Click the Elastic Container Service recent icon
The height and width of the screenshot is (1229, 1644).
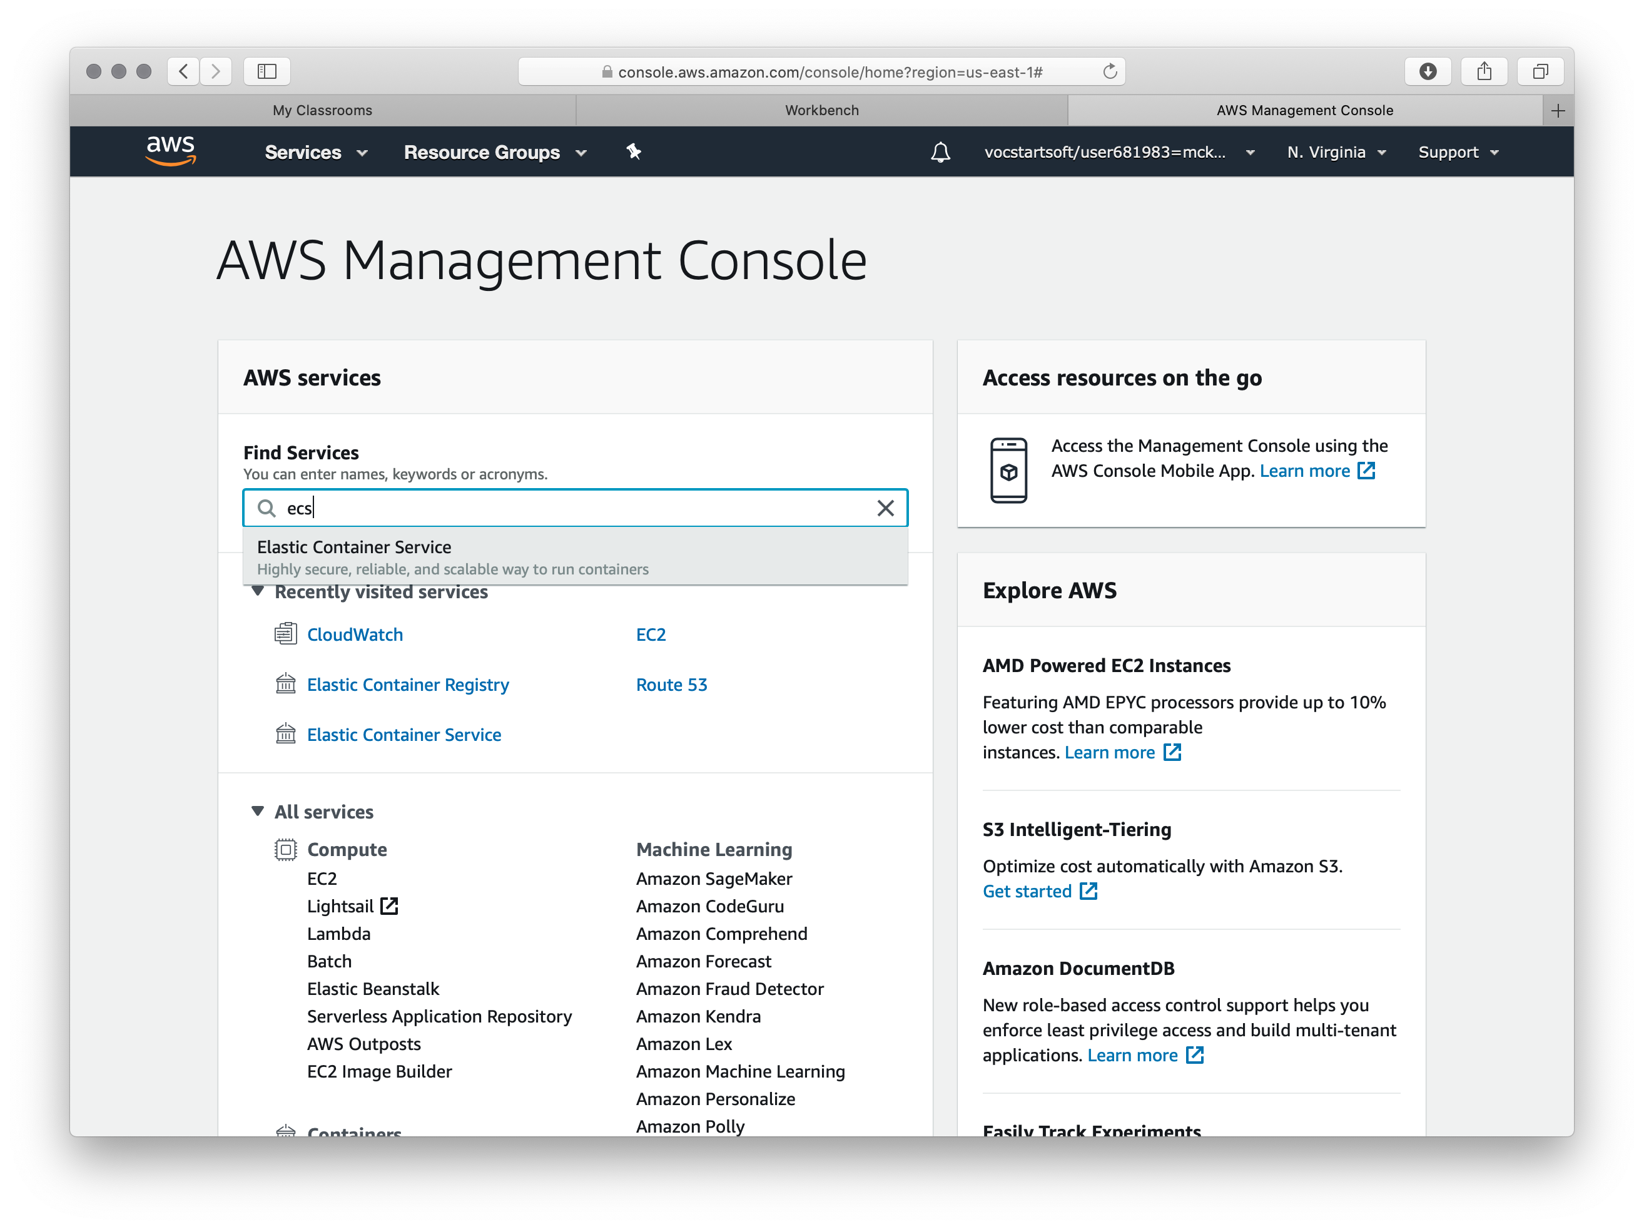point(285,734)
